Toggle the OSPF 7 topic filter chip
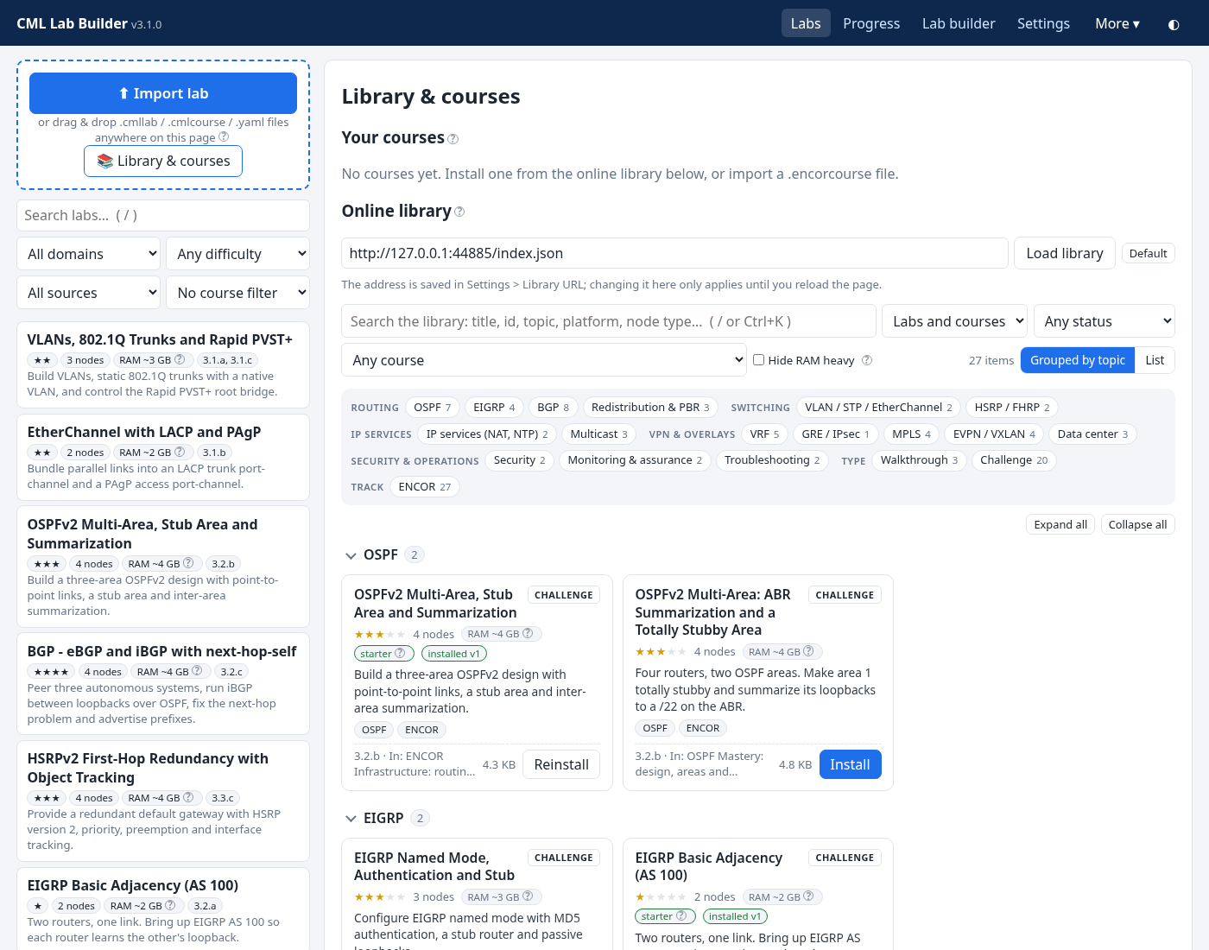 [433, 408]
